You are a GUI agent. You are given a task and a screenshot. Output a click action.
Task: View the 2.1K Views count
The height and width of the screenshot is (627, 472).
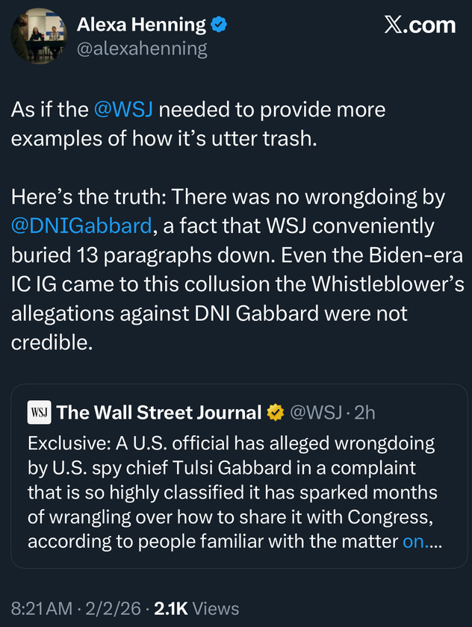(x=196, y=608)
